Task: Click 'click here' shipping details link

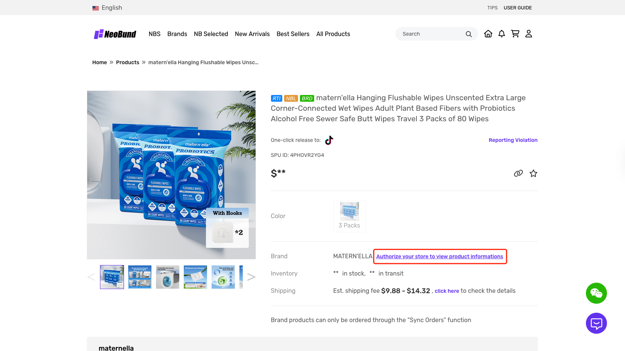Action: [447, 291]
